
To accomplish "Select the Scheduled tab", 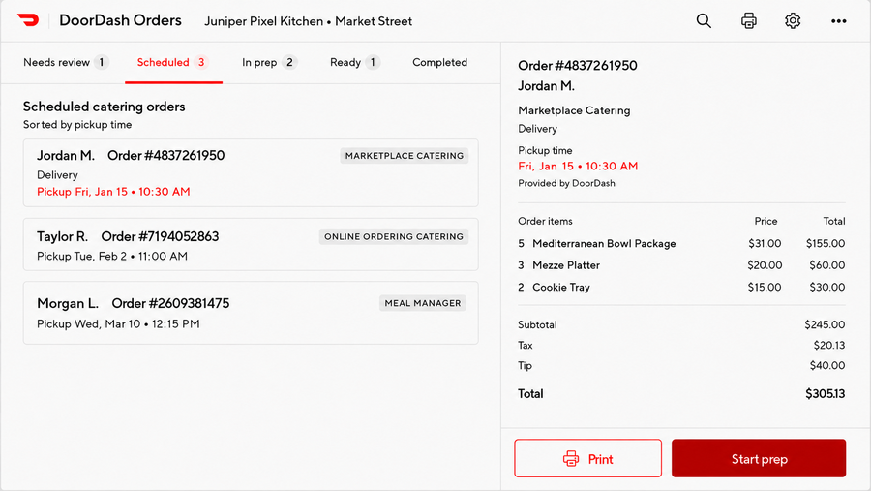I will [x=173, y=62].
